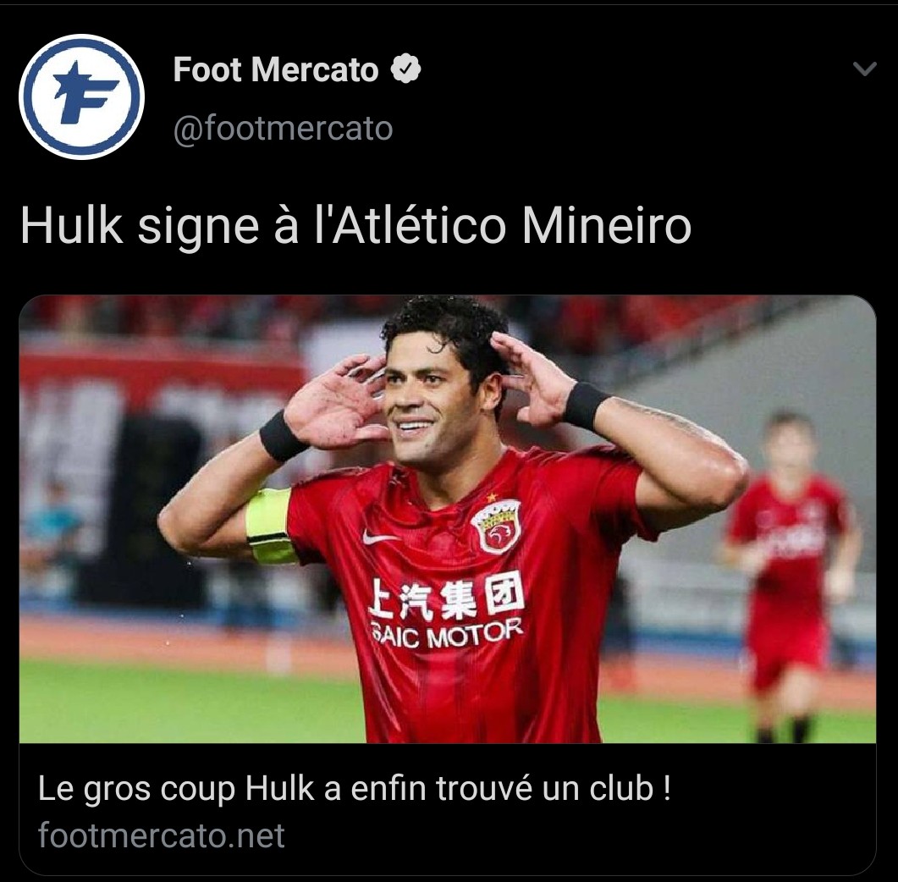Click the verified badge next to Foot Mercato

point(405,69)
